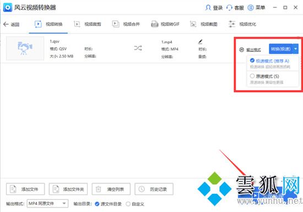Click the user login avatar icon

208,8
